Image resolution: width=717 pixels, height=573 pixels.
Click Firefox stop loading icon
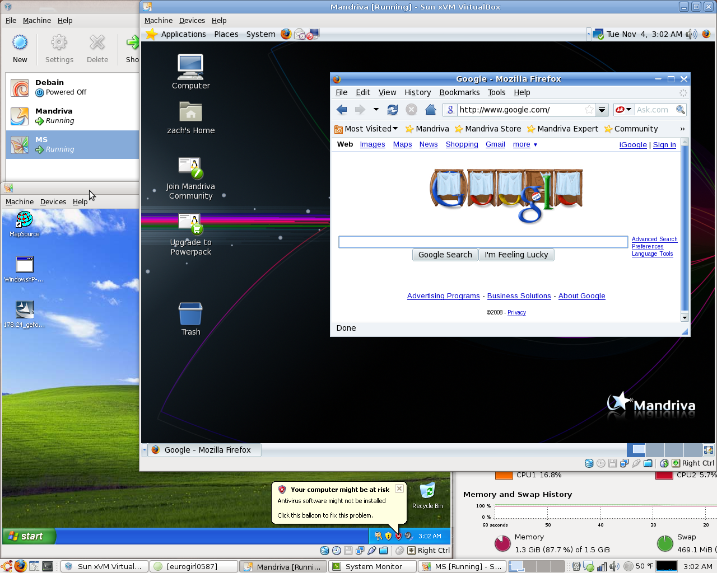click(411, 110)
